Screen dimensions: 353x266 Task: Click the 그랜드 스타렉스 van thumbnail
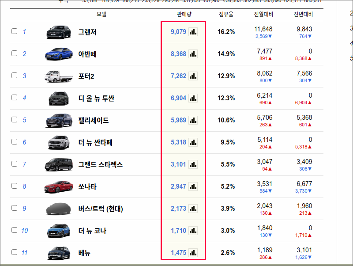click(x=59, y=164)
